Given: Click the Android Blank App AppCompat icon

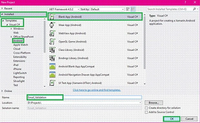Looking at the screenshot, I should [x=52, y=66].
